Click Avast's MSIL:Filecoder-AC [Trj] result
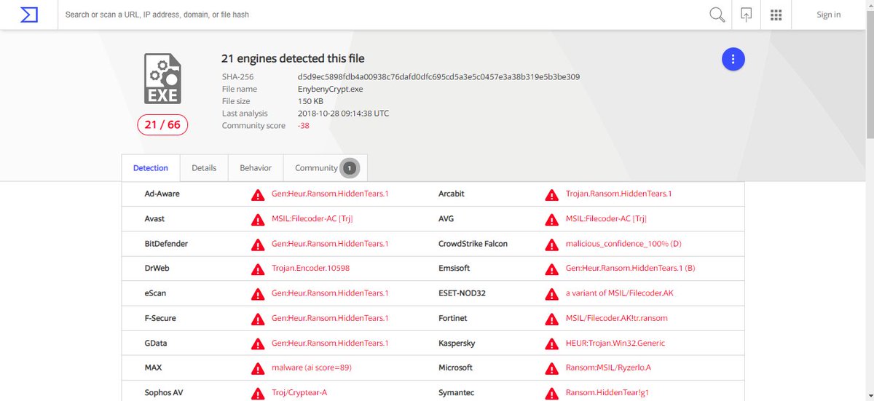Viewport: 874px width, 401px height. [x=312, y=218]
